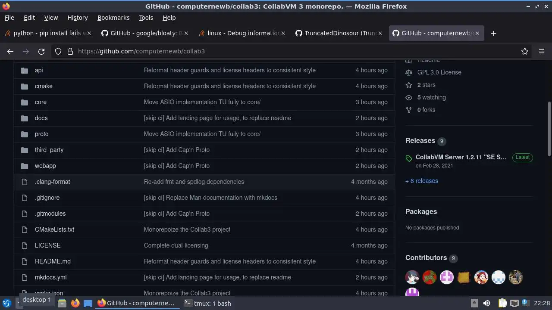The width and height of the screenshot is (552, 310).
Task: Open the Bookmarks menu
Action: 113,18
